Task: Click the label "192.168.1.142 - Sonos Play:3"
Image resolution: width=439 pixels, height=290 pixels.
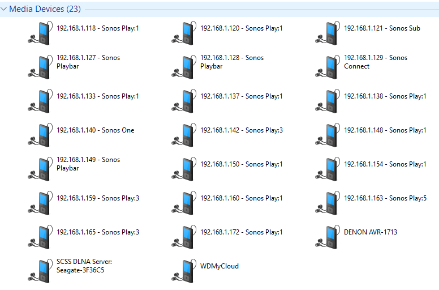Action: pyautogui.click(x=242, y=130)
